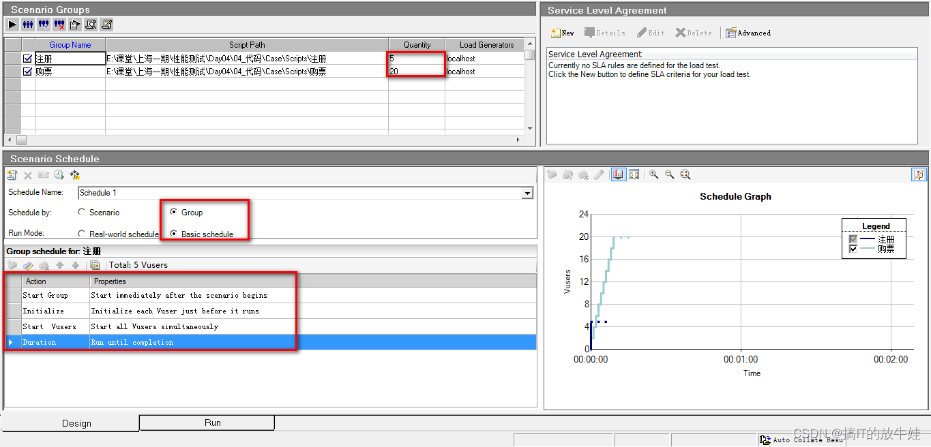This screenshot has width=931, height=447.
Task: Click the graph Split Action icon
Action: click(x=567, y=174)
